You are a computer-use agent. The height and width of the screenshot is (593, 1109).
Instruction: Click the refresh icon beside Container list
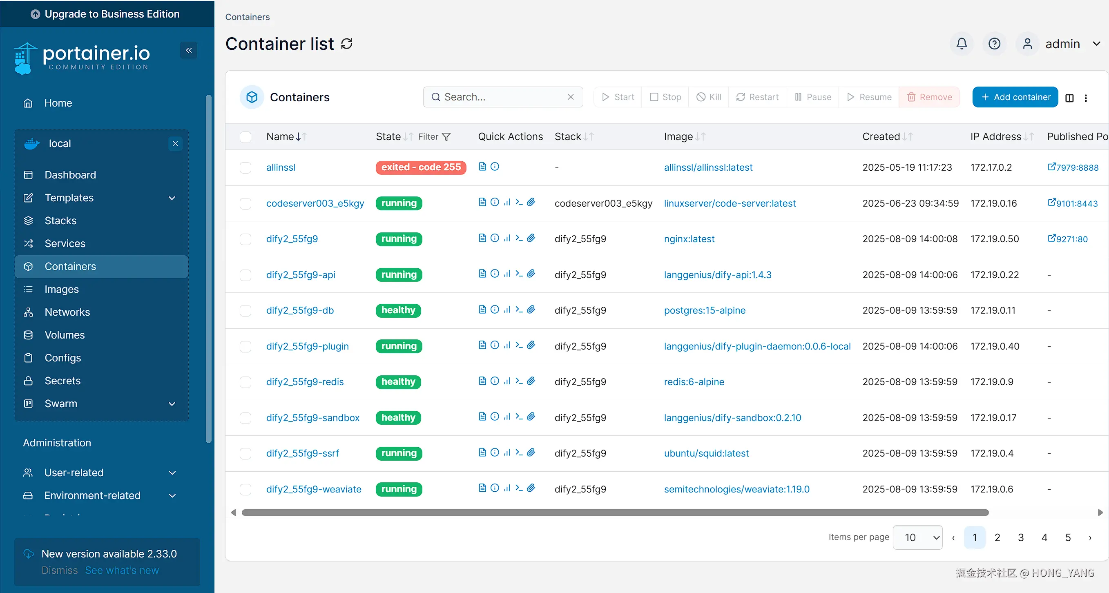coord(346,44)
